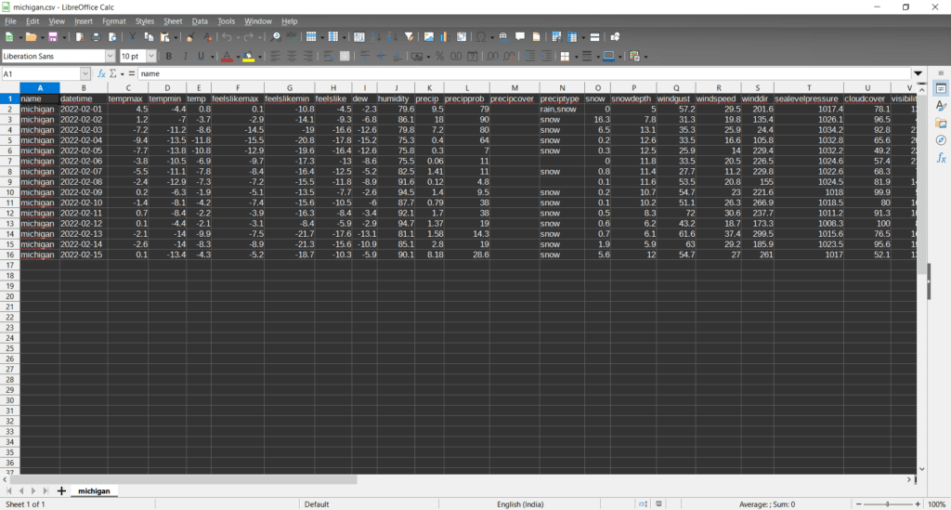This screenshot has height=510, width=951.
Task: Toggle Italic formatting
Action: 185,57
